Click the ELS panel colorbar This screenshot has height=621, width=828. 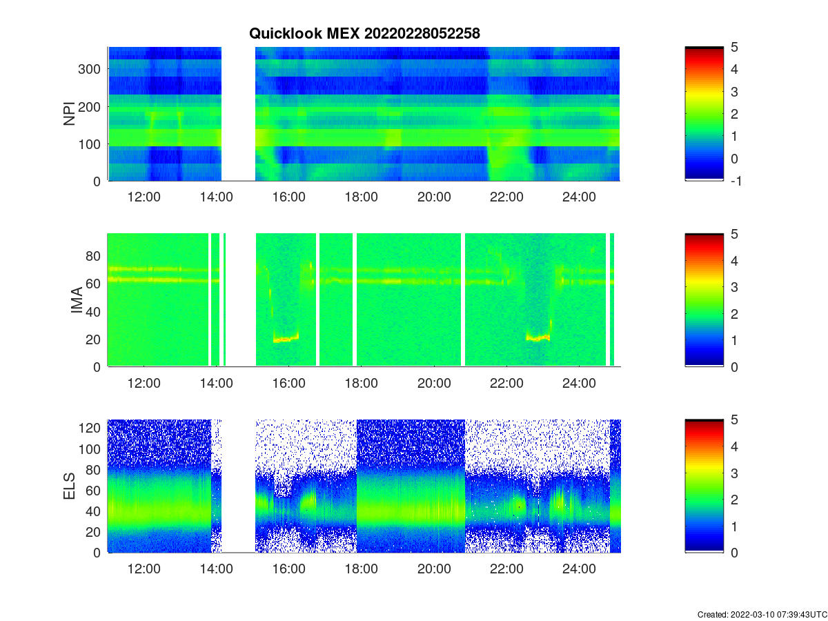tap(704, 486)
